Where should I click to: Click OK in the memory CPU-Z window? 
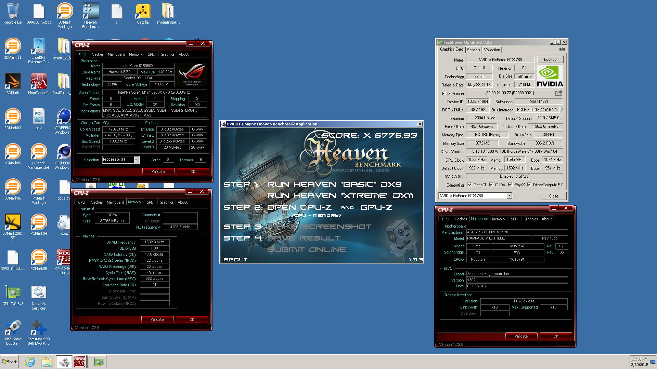tap(192, 319)
